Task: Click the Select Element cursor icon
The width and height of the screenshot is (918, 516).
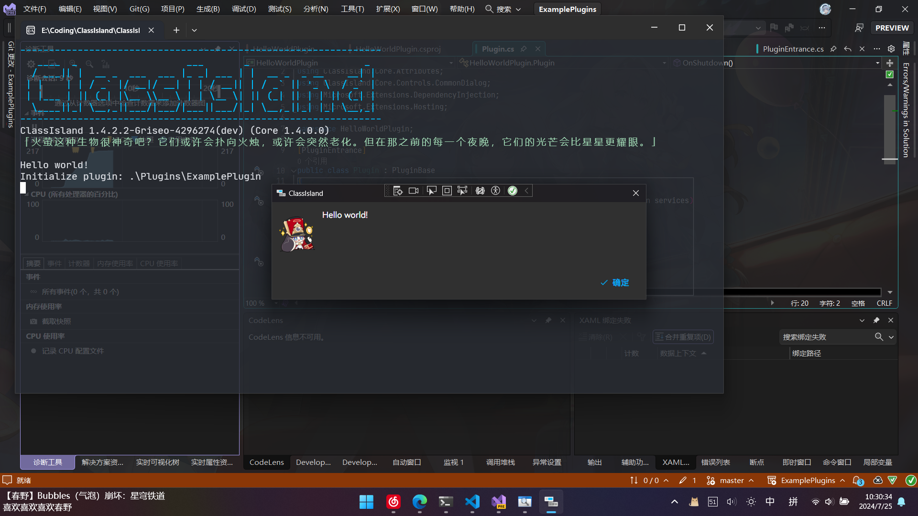Action: tap(431, 191)
